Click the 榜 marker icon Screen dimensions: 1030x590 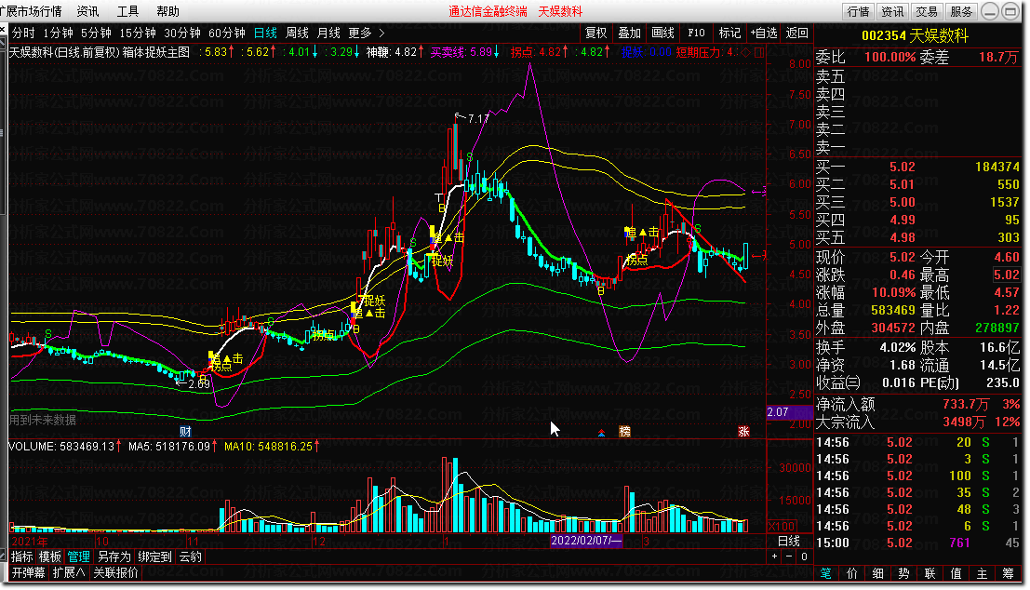coord(624,432)
